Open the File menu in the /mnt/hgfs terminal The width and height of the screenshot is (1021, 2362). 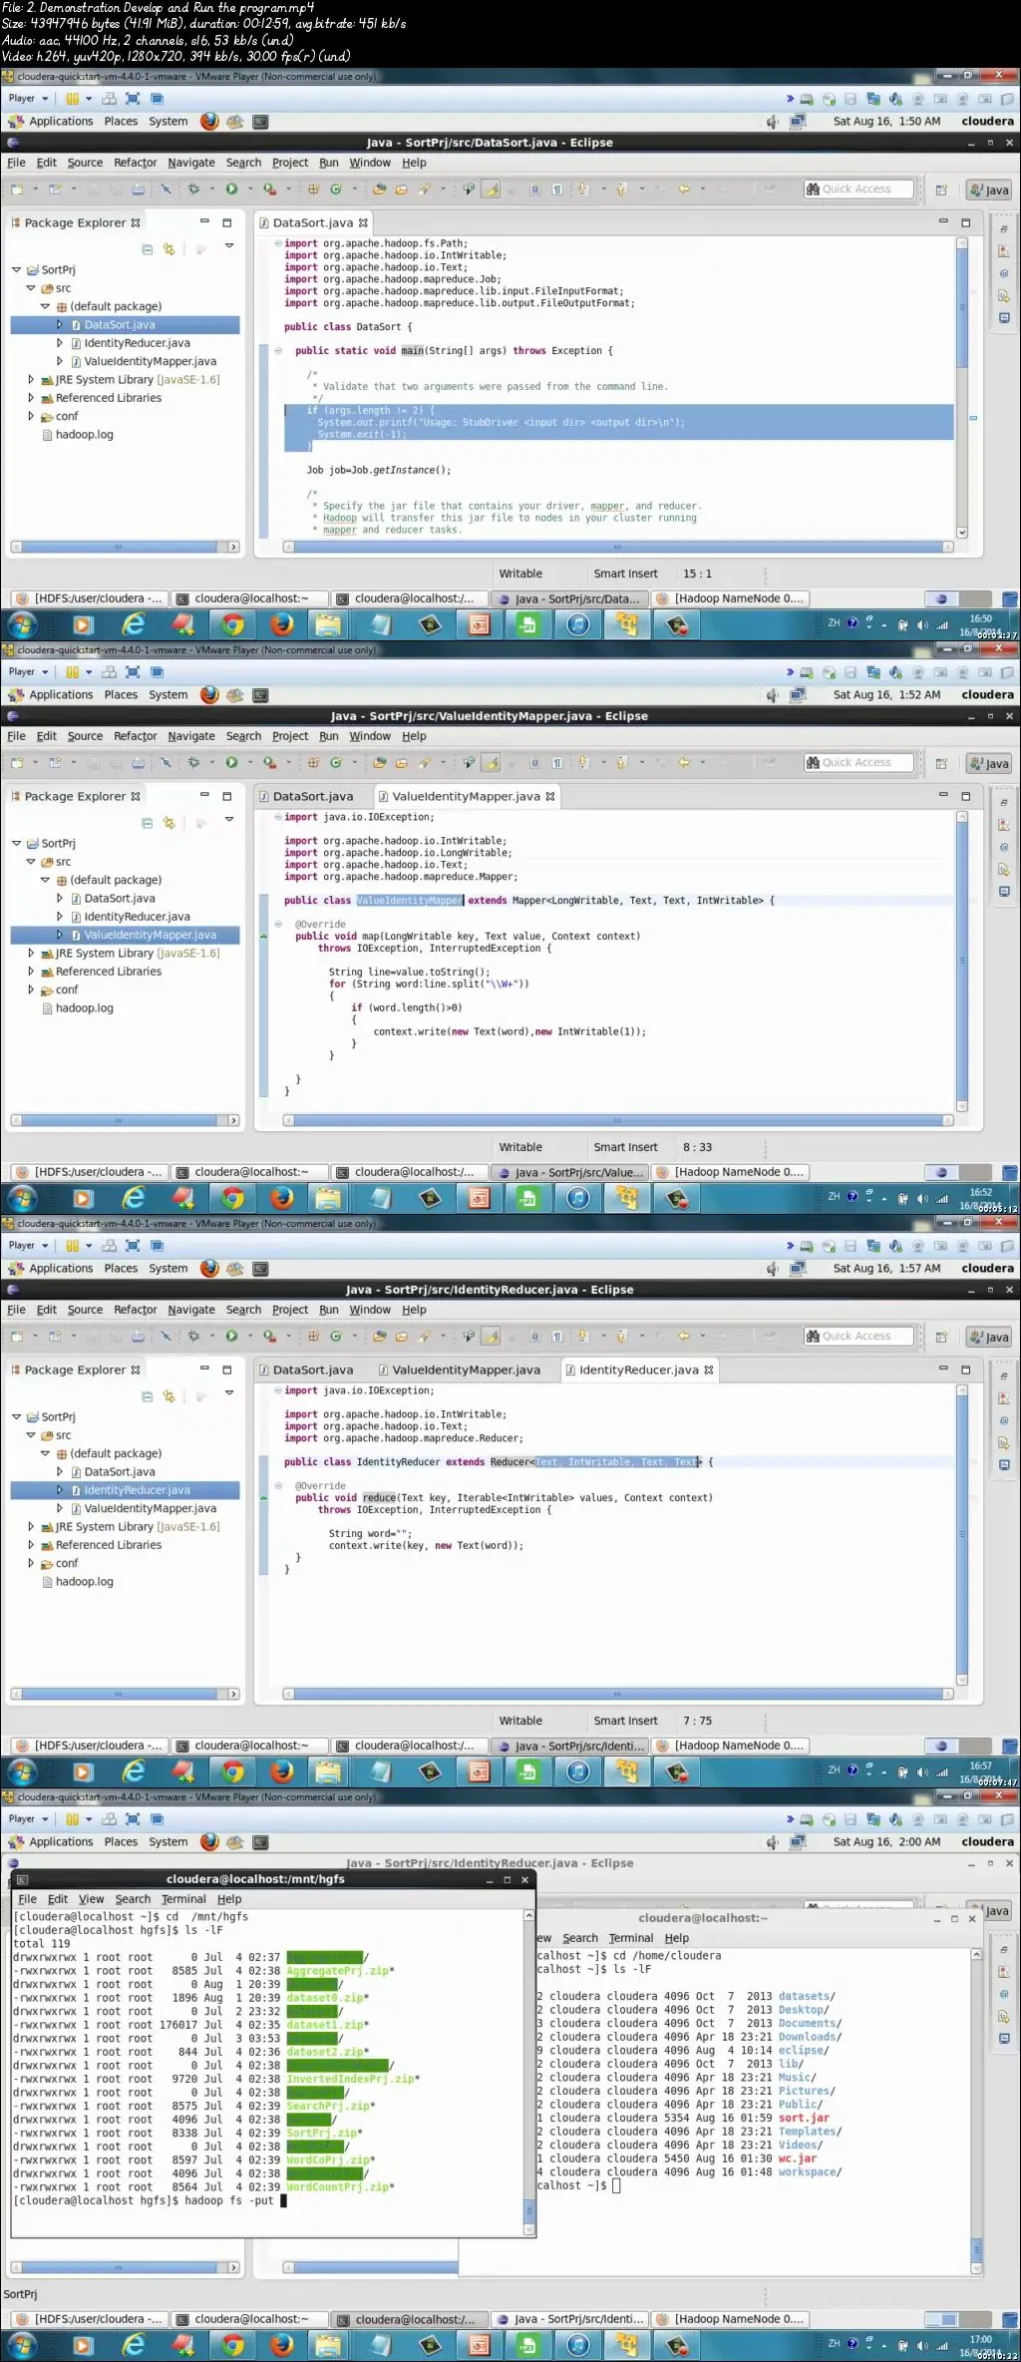point(27,1899)
